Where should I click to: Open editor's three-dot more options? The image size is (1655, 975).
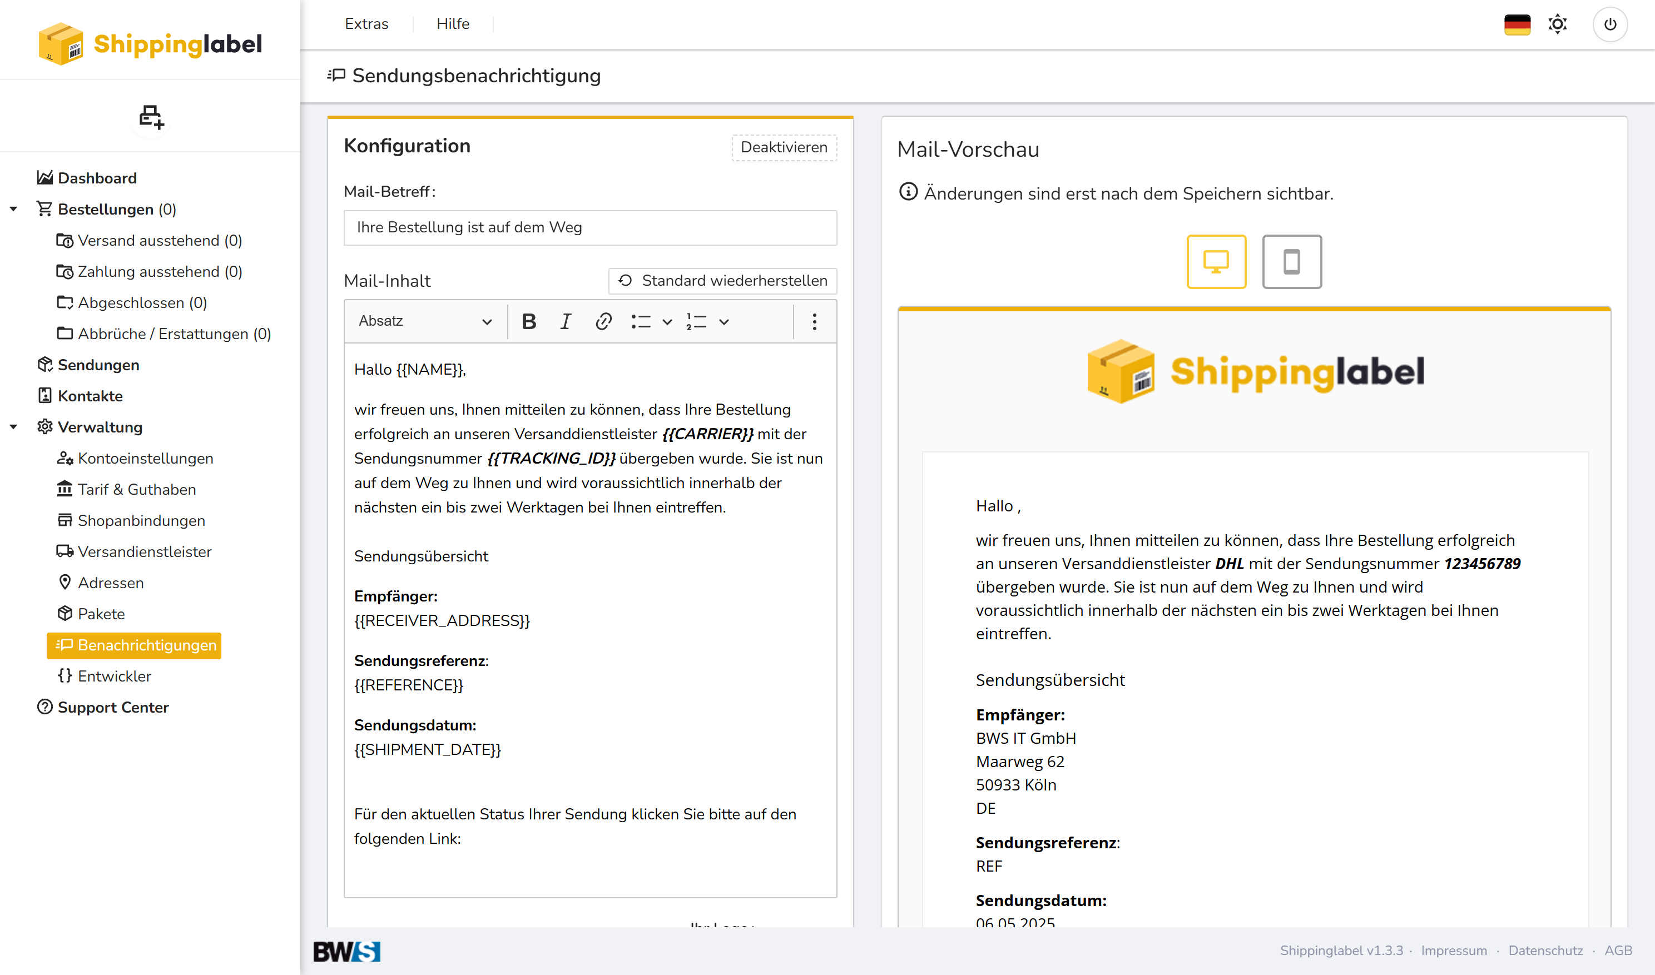814,321
